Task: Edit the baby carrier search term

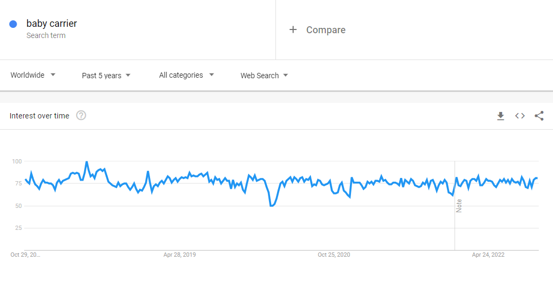Action: tap(51, 24)
